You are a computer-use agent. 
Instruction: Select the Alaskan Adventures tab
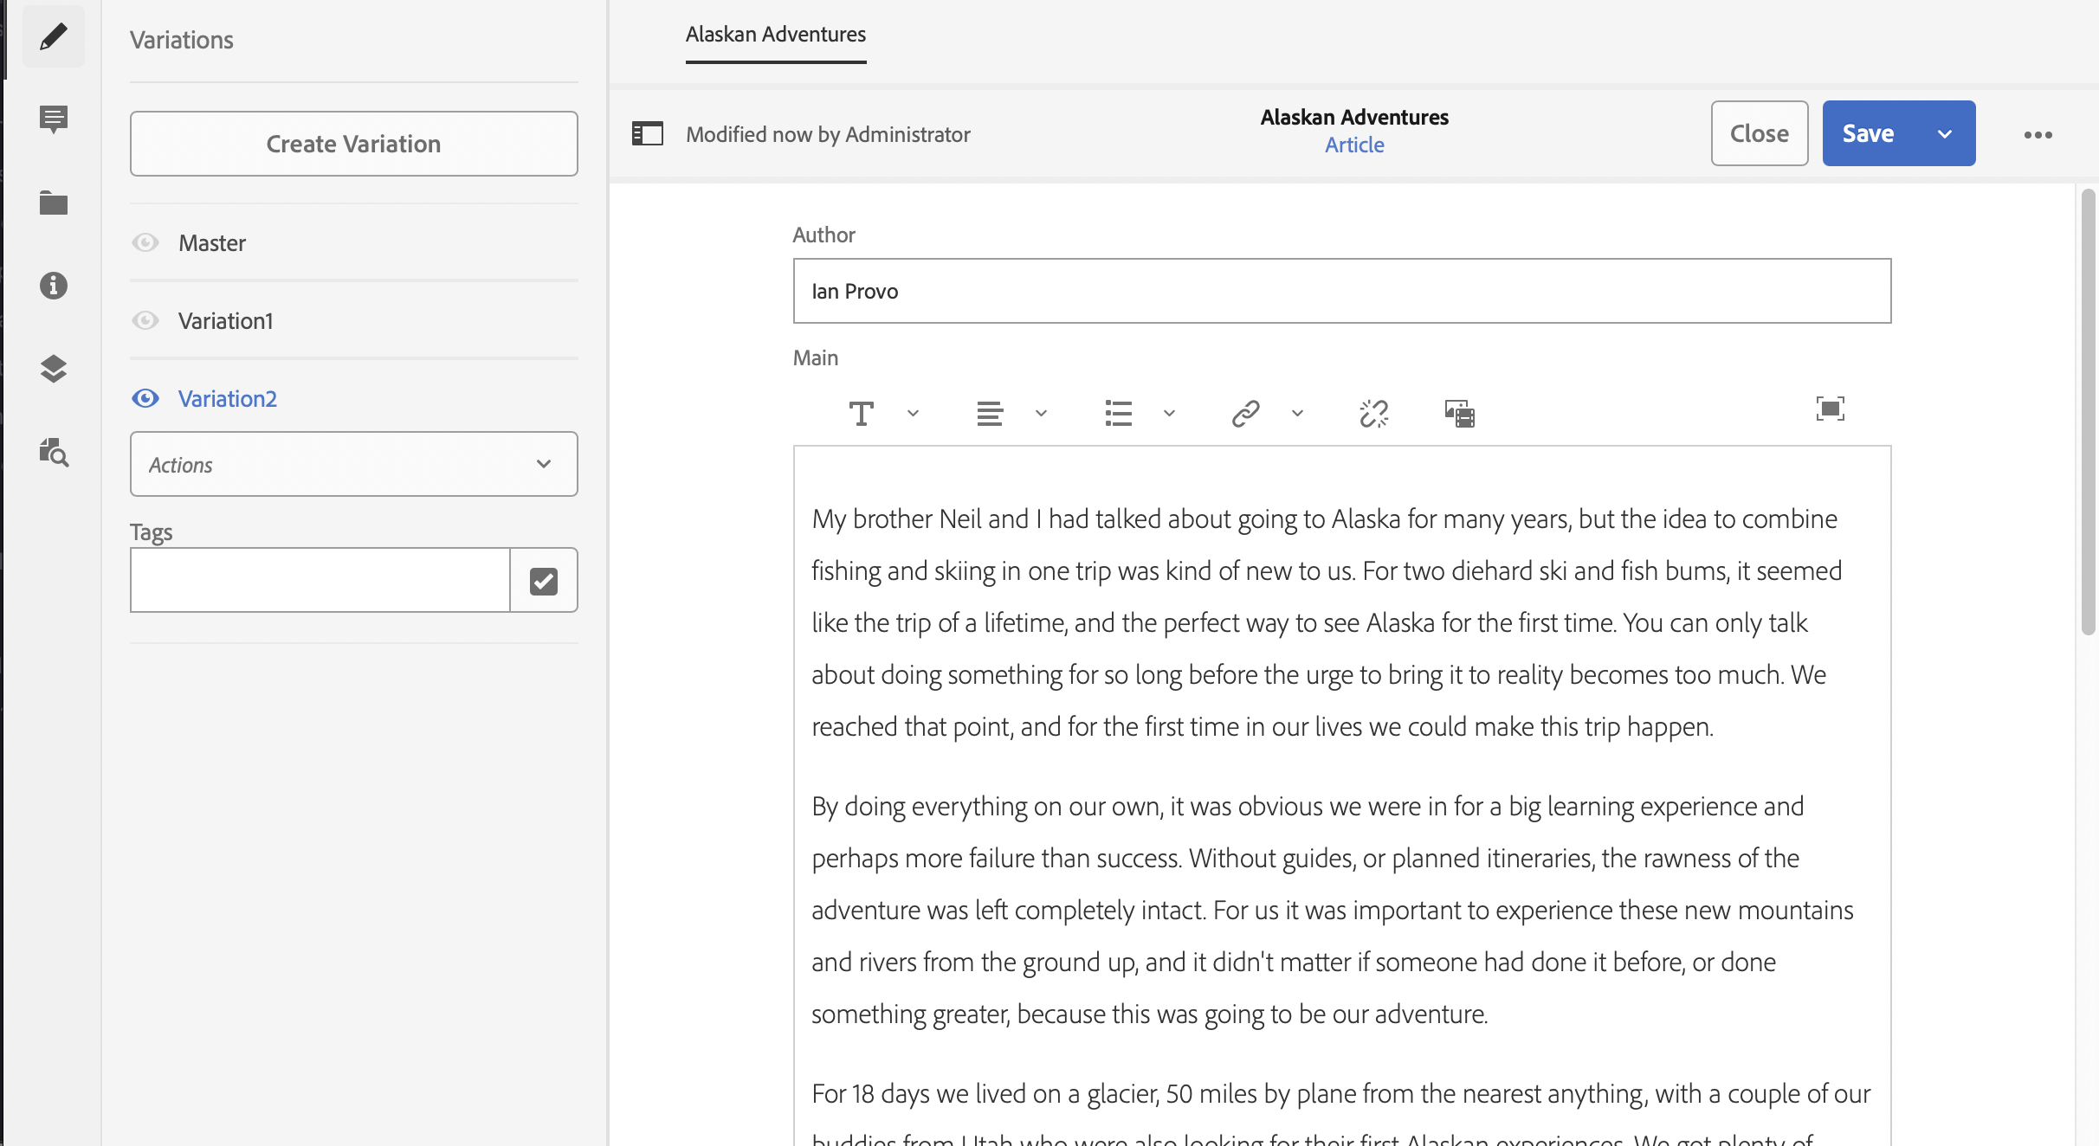point(775,35)
